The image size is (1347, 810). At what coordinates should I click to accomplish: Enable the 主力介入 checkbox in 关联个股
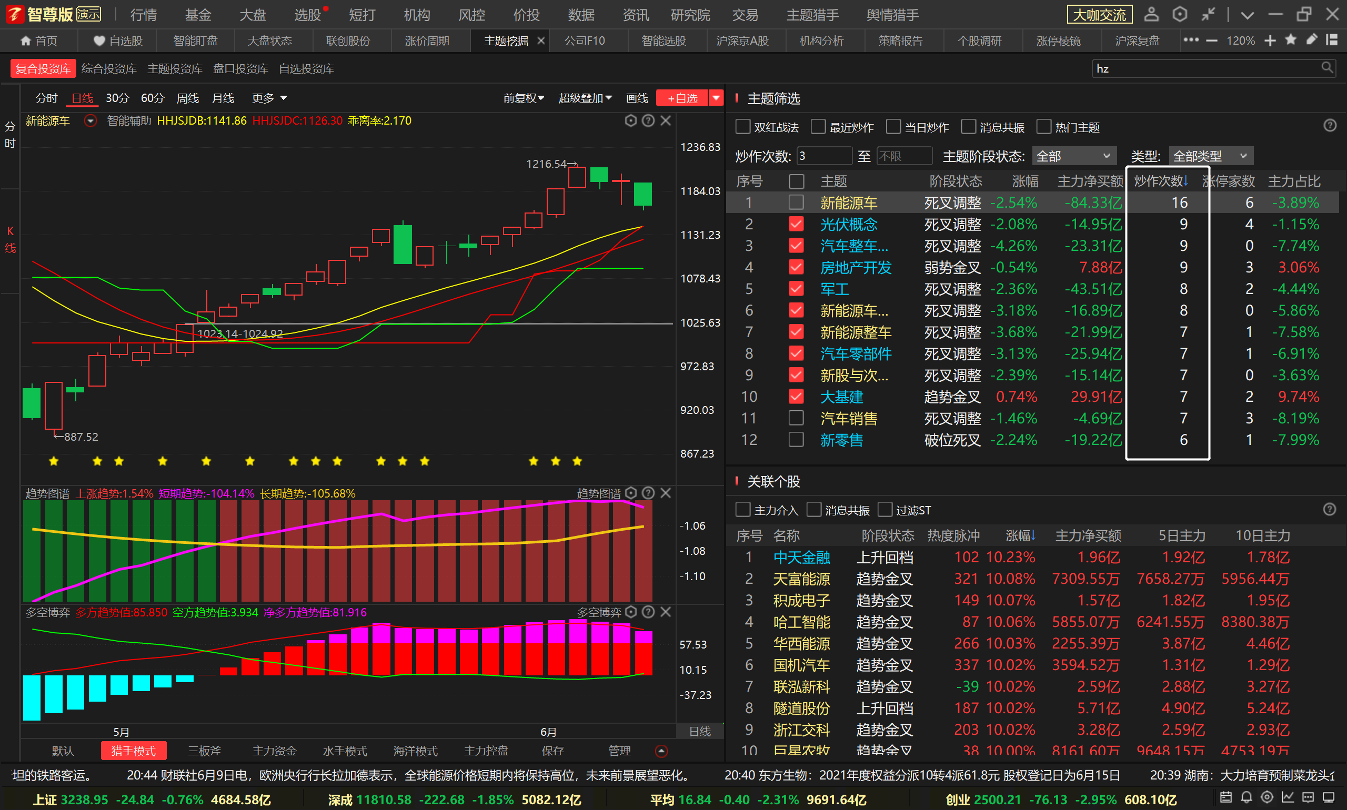click(743, 510)
